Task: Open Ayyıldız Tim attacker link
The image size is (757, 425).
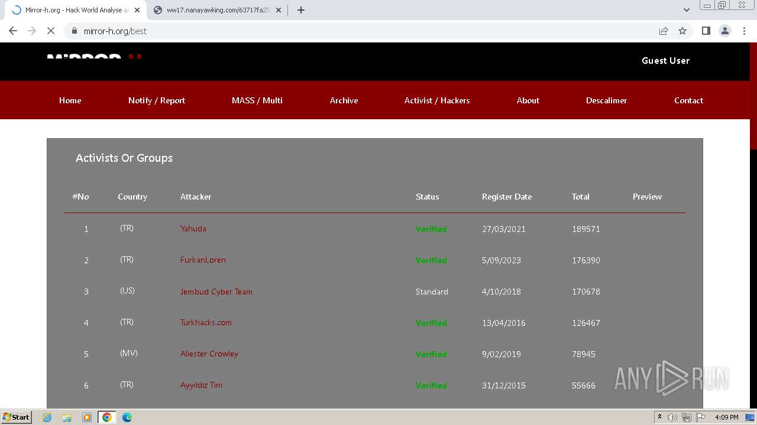Action: tap(201, 385)
